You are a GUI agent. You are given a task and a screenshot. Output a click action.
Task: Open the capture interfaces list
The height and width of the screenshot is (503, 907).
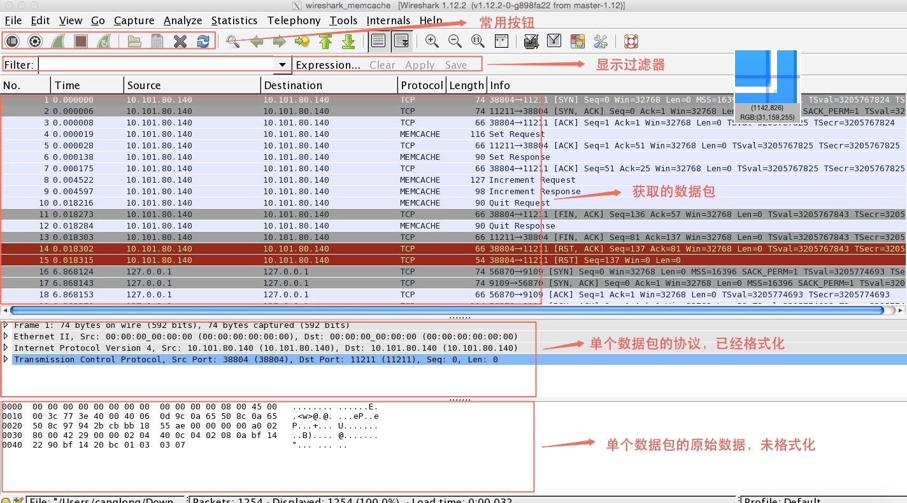tap(11, 41)
